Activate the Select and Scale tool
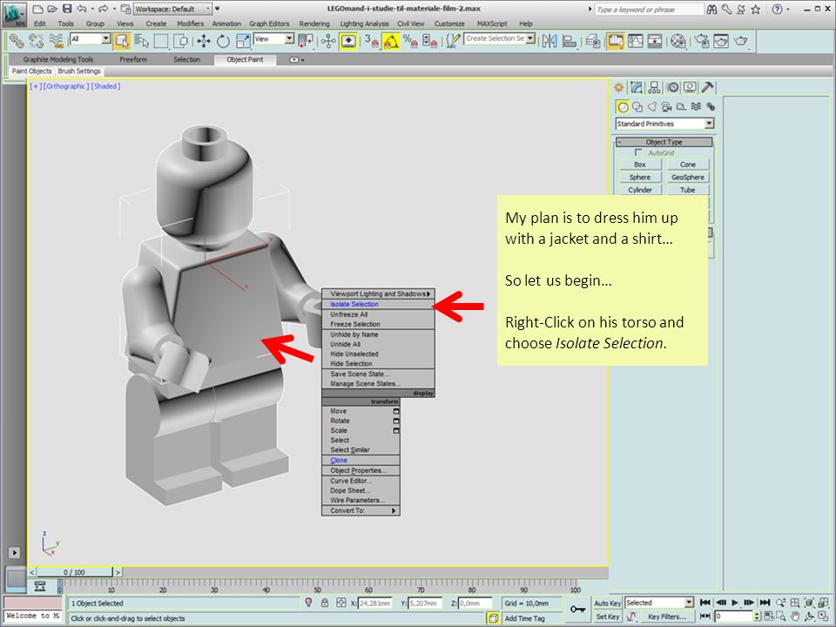836x627 pixels. click(243, 41)
